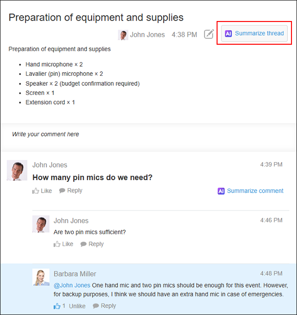Click the John Jones name in thread header
The width and height of the screenshot is (297, 315).
147,35
